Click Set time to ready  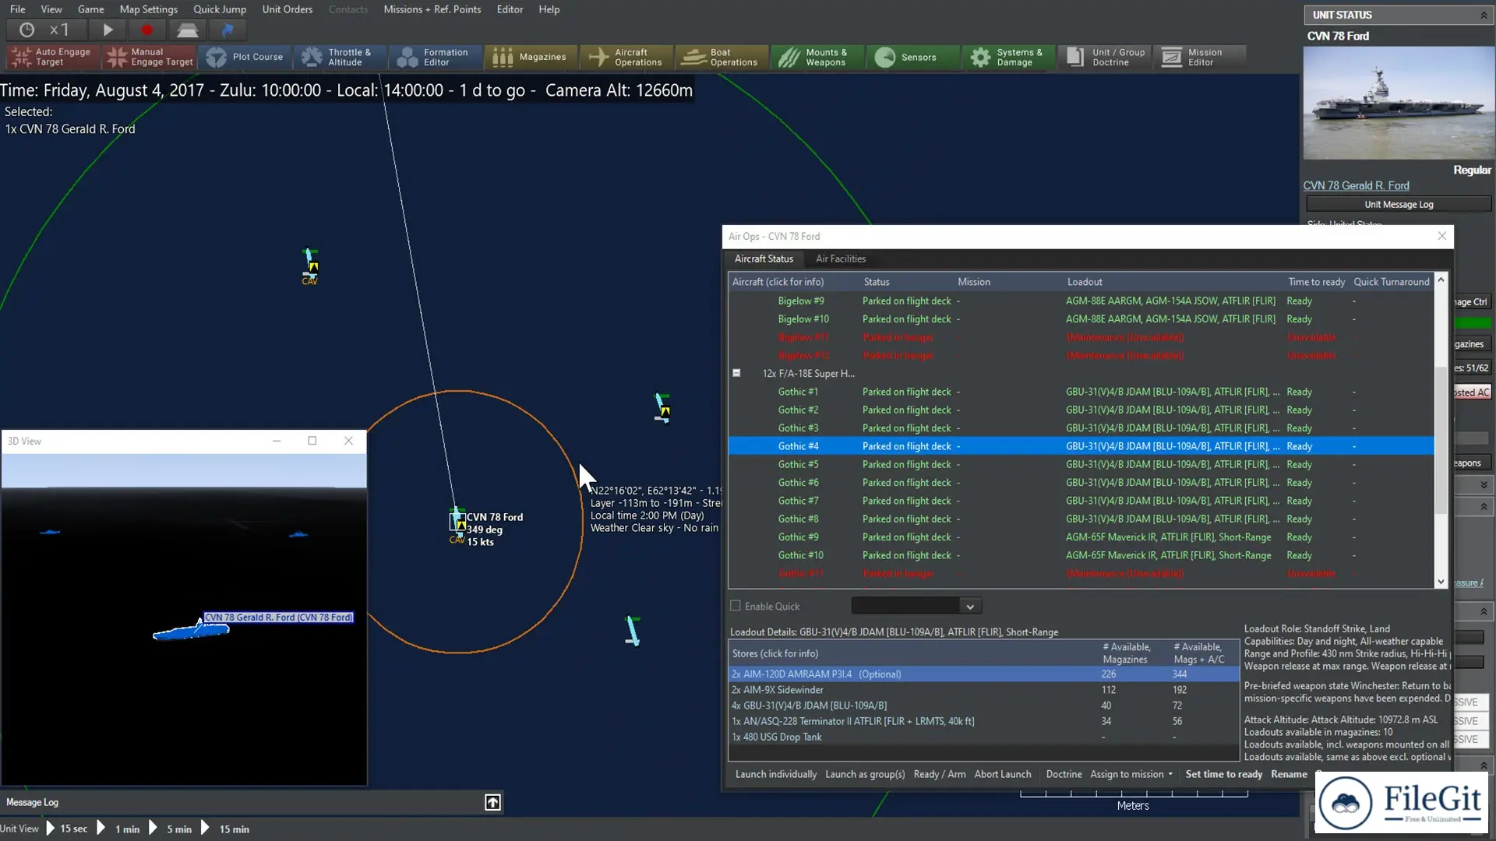coord(1223,774)
